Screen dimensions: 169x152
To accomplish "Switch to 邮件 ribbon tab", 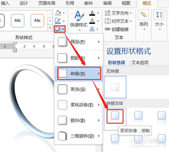I will pyautogui.click(x=89, y=3).
